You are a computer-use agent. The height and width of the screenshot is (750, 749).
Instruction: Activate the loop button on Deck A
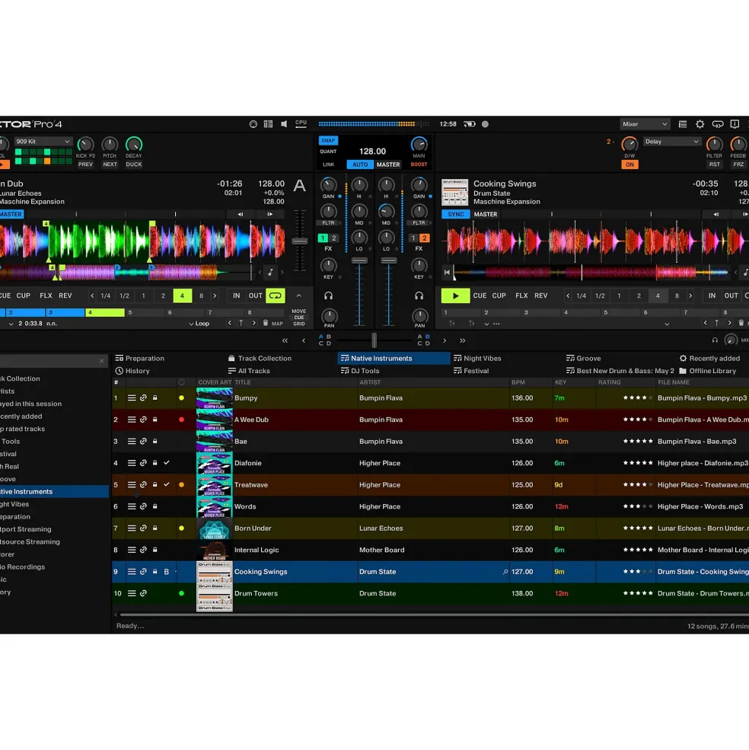point(276,295)
